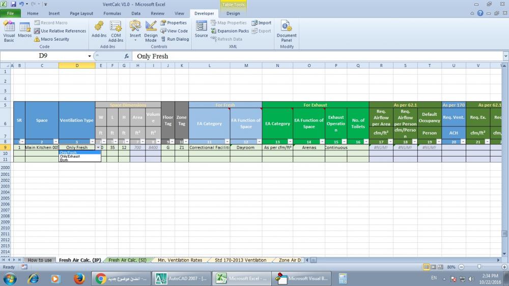Open the Ventilation Type filter dropdown
The image size is (509, 286).
click(92, 142)
